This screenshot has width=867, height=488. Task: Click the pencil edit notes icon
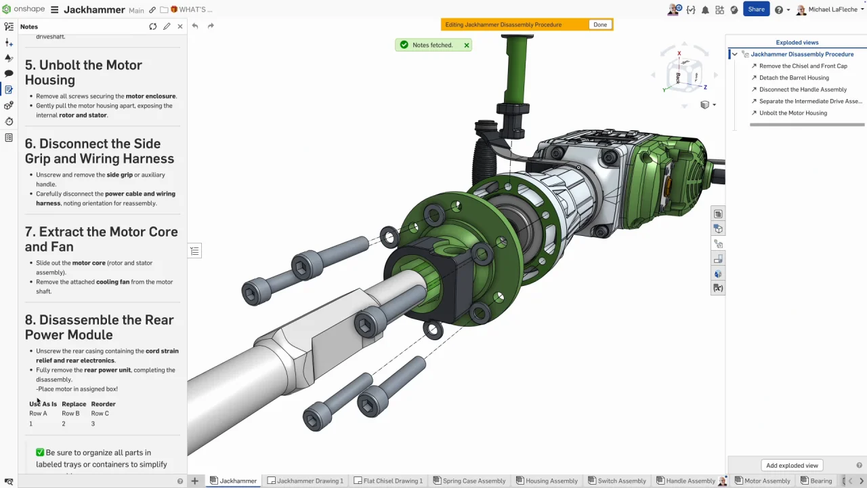(167, 26)
